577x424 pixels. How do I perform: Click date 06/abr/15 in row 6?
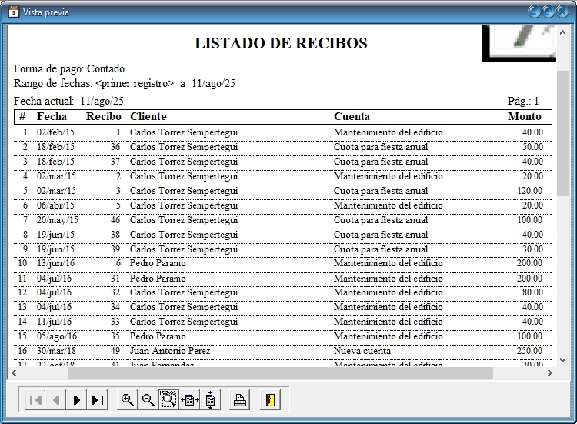coord(55,205)
